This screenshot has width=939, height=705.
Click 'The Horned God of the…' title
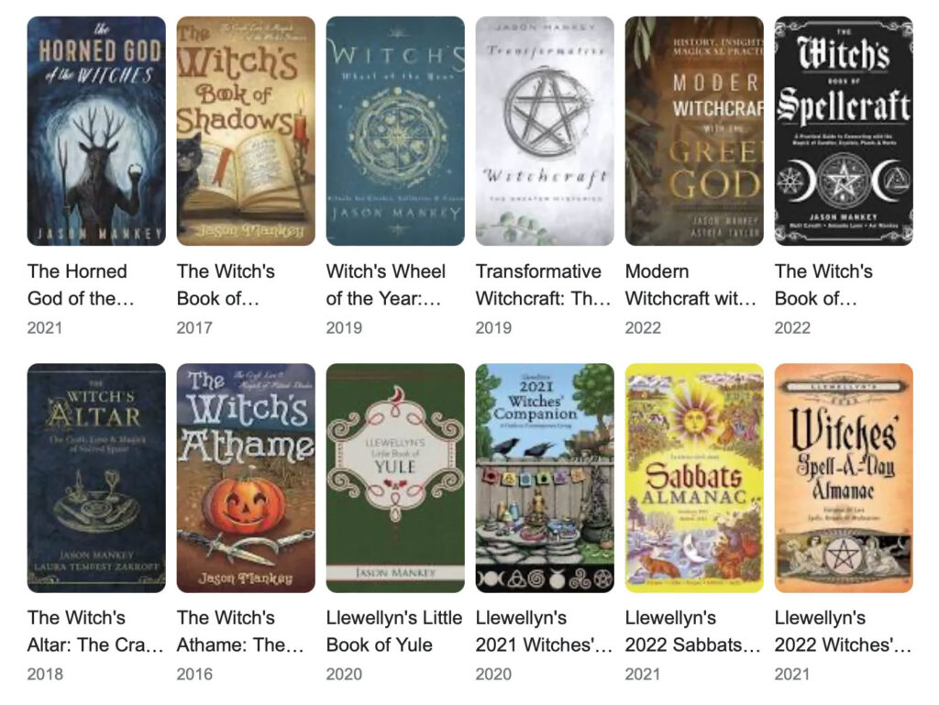[x=81, y=284]
